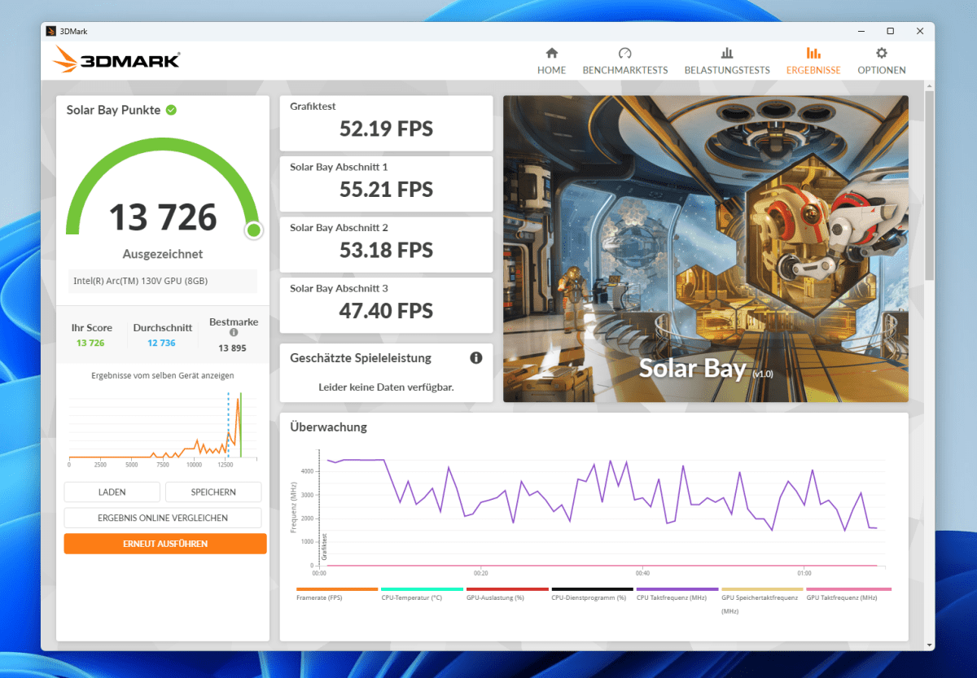Viewport: 977px width, 678px height.
Task: Click the Belastungstests bar chart icon
Action: pos(727,53)
